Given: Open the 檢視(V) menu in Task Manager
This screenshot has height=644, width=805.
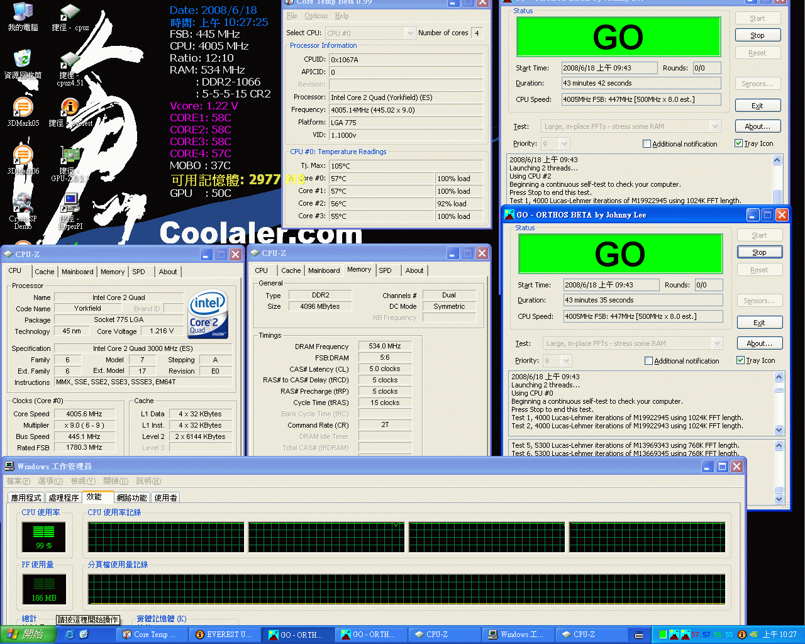Looking at the screenshot, I should point(83,481).
